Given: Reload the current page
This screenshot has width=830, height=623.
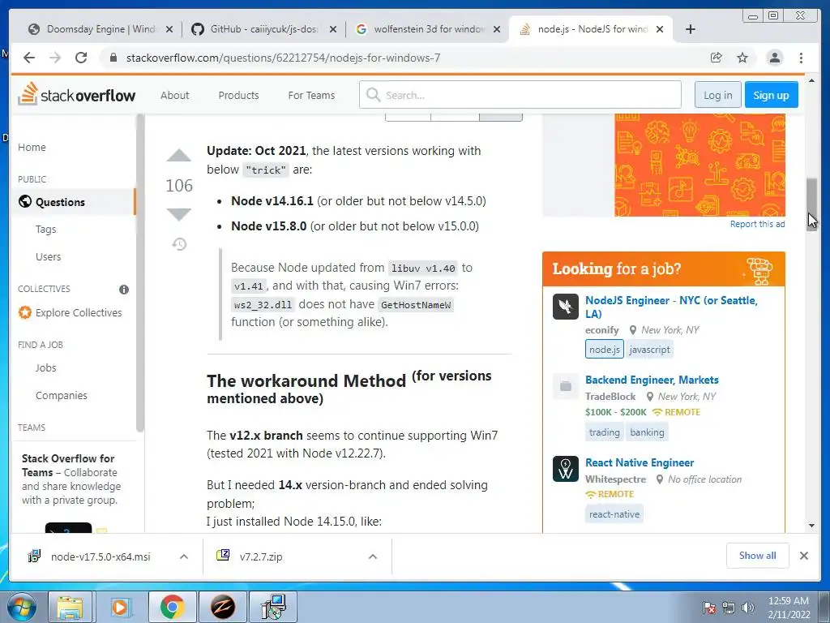Looking at the screenshot, I should point(81,58).
